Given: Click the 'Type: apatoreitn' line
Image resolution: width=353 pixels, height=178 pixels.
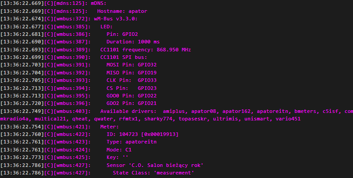Looking at the screenshot, I should click(x=132, y=143).
